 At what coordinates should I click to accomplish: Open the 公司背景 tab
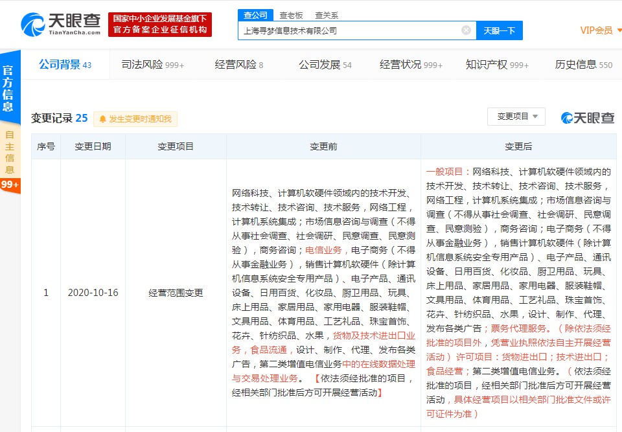(65, 65)
